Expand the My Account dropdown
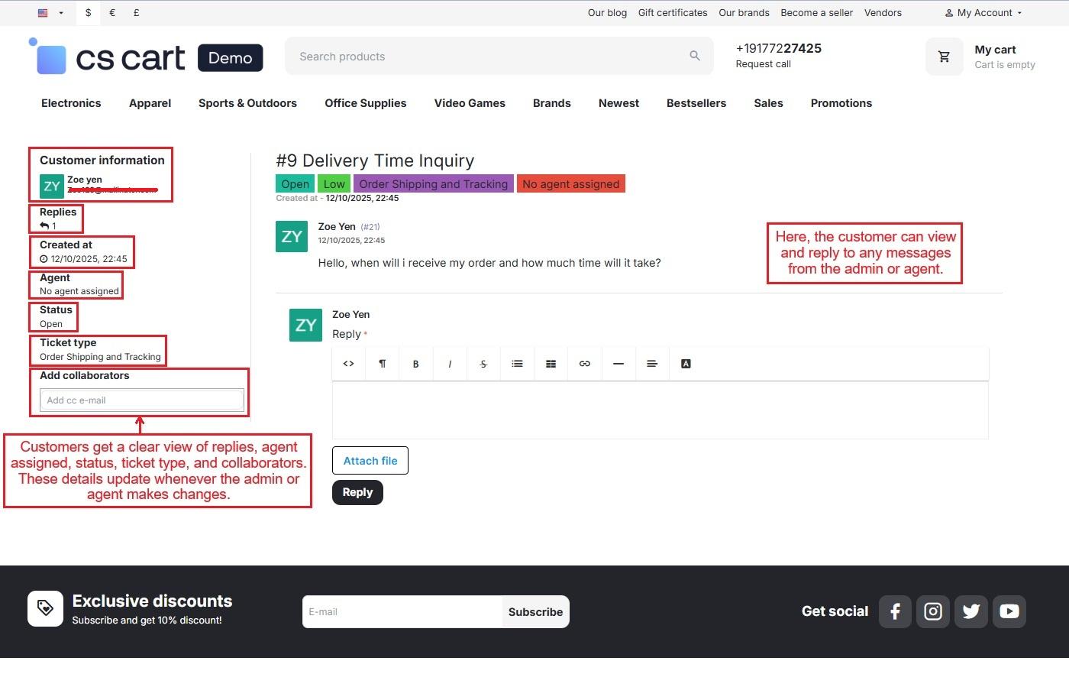 983,13
